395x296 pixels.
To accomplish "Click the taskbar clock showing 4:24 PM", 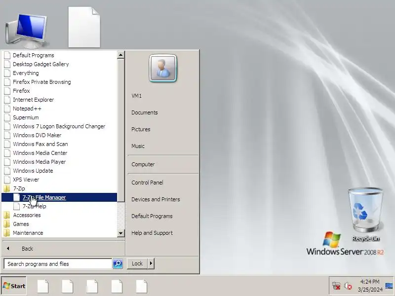I will [370, 286].
